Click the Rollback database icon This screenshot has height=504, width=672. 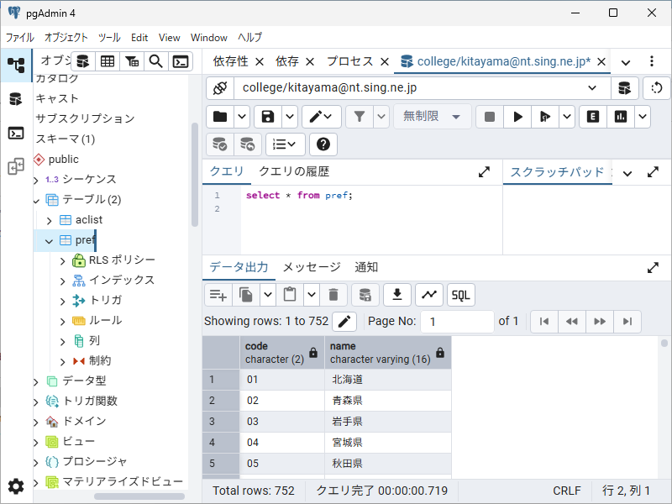tap(247, 144)
